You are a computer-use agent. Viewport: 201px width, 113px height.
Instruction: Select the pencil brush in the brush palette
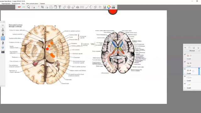tap(3, 30)
